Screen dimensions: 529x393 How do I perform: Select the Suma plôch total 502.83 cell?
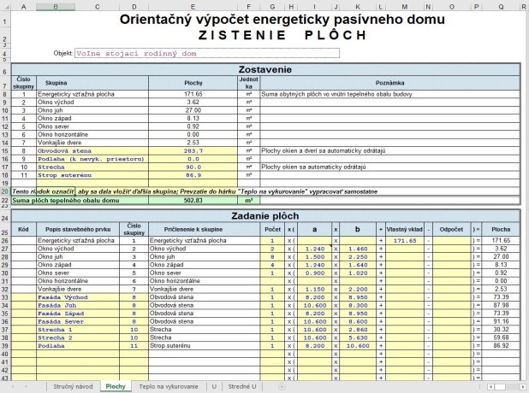click(193, 201)
